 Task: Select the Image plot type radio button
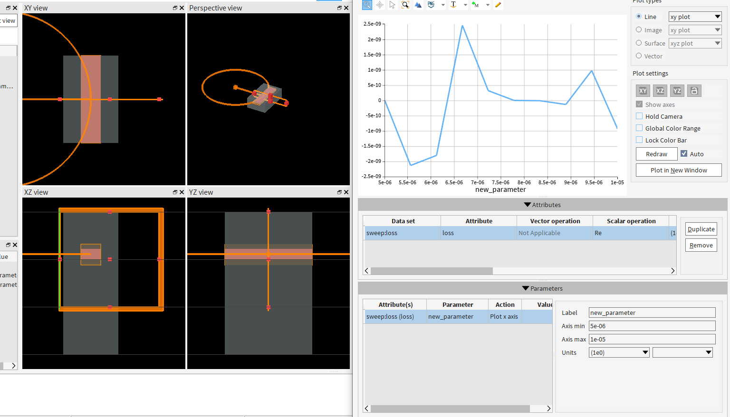(x=639, y=30)
